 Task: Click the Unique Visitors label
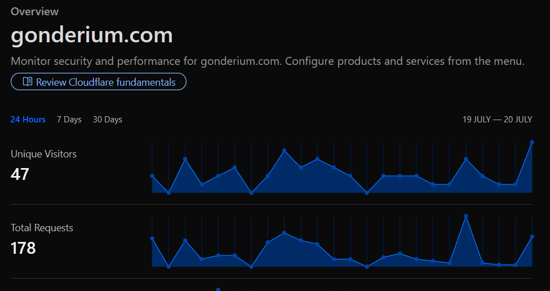43,154
